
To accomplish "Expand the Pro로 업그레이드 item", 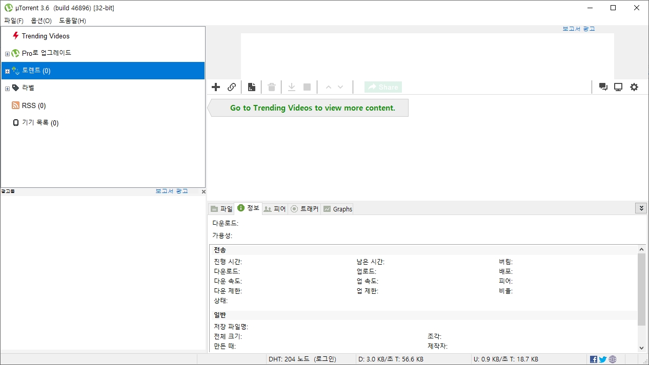I will tap(7, 53).
